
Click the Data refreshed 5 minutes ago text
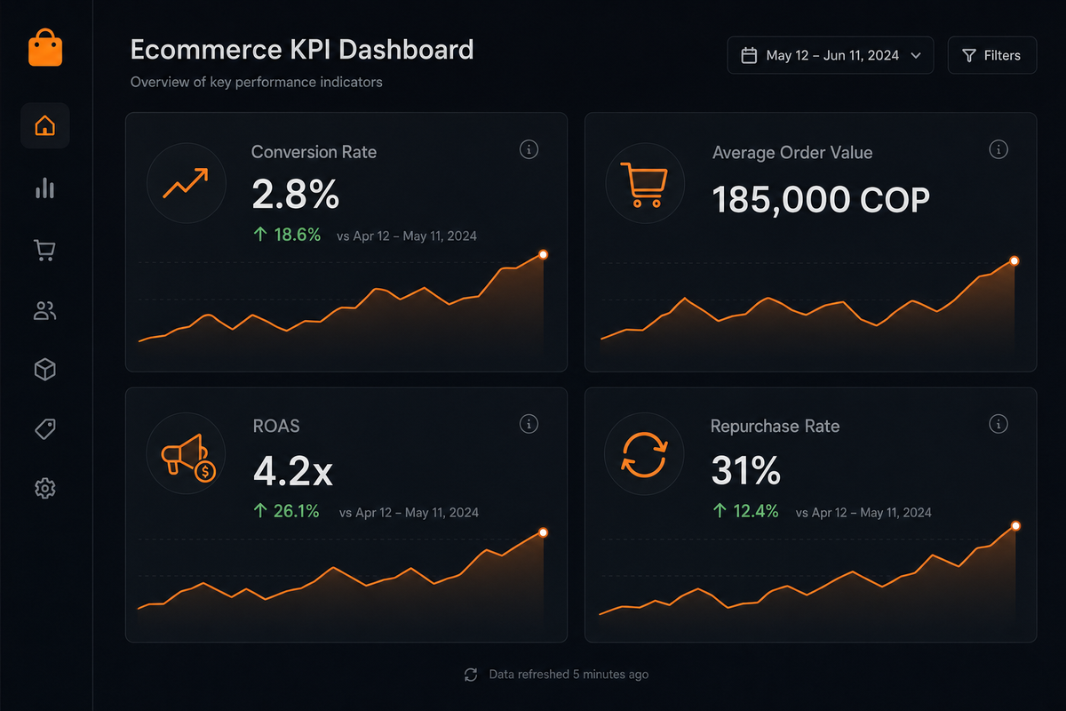(x=569, y=675)
